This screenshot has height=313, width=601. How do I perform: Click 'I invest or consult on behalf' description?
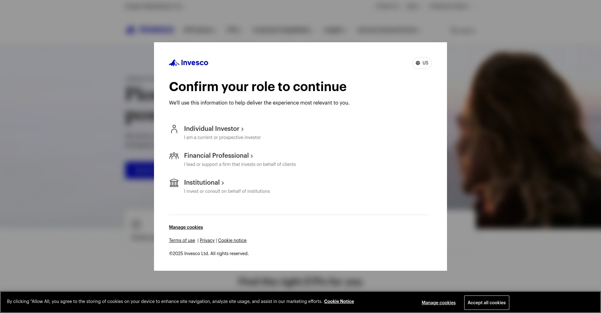(x=227, y=191)
